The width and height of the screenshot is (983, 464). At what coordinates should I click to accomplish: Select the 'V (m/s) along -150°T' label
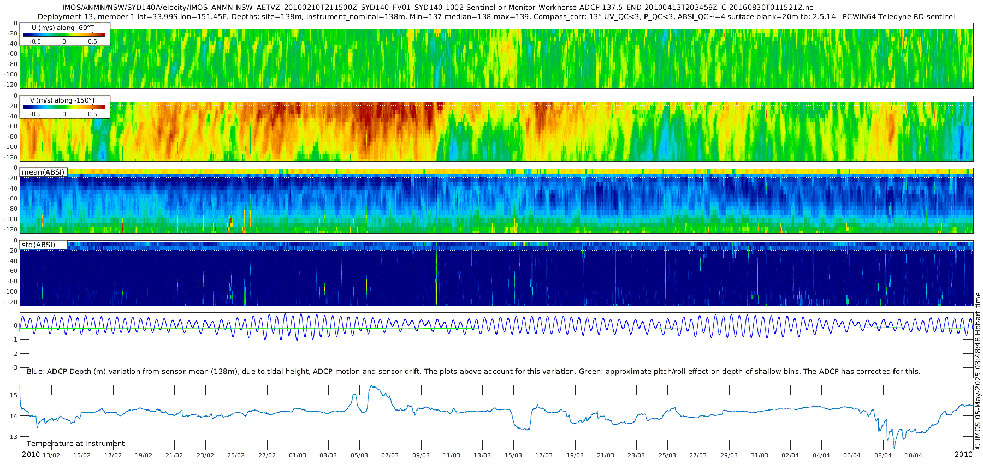[x=63, y=100]
